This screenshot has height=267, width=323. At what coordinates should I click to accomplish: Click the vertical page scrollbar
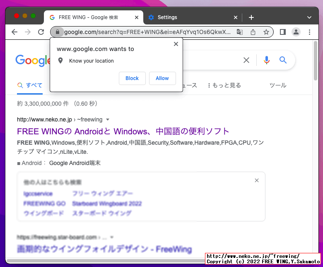coord(316,61)
